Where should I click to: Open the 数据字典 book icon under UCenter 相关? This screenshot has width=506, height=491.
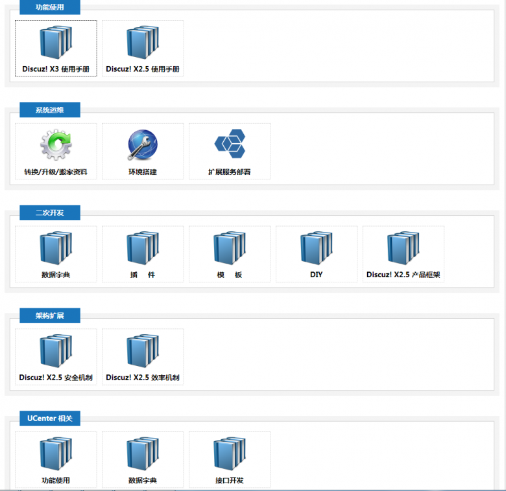[x=143, y=453]
